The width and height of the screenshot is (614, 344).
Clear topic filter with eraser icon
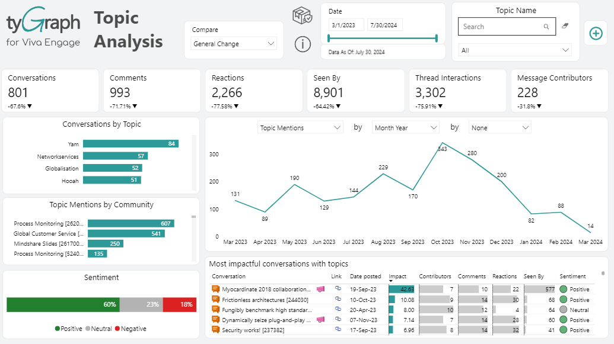[564, 26]
